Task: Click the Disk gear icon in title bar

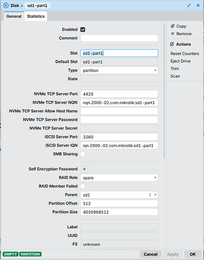Action: [6, 6]
